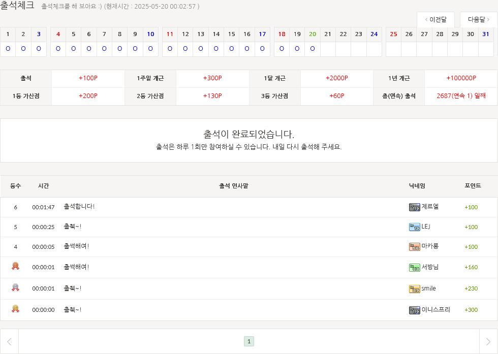The height and width of the screenshot is (354, 498).
Task: Click the level badge icon beside 이니스프리
Action: 414,310
